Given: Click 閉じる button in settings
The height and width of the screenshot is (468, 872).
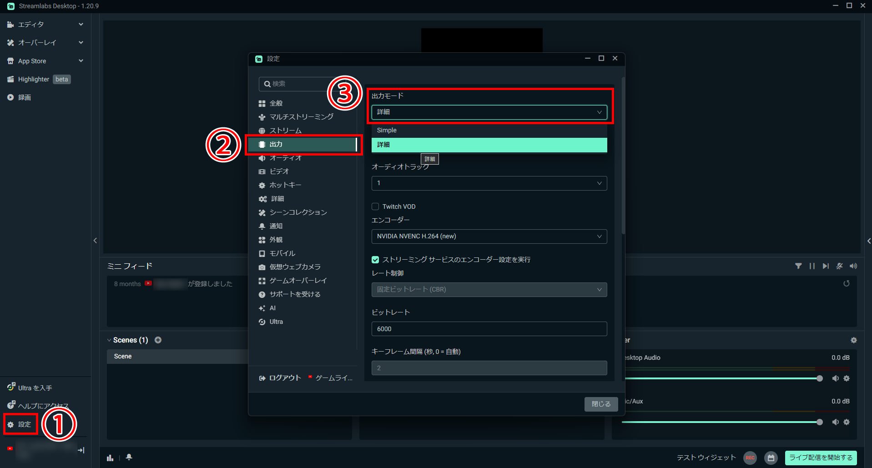Looking at the screenshot, I should (x=601, y=404).
